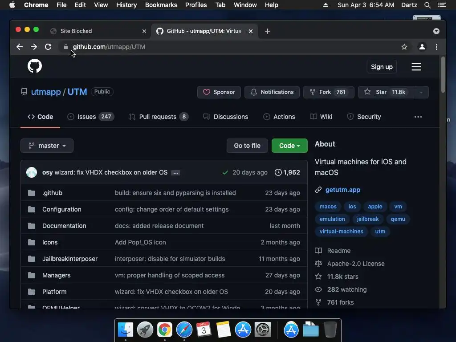Open 282 watching link
Image resolution: width=456 pixels, height=342 pixels.
pyautogui.click(x=341, y=289)
